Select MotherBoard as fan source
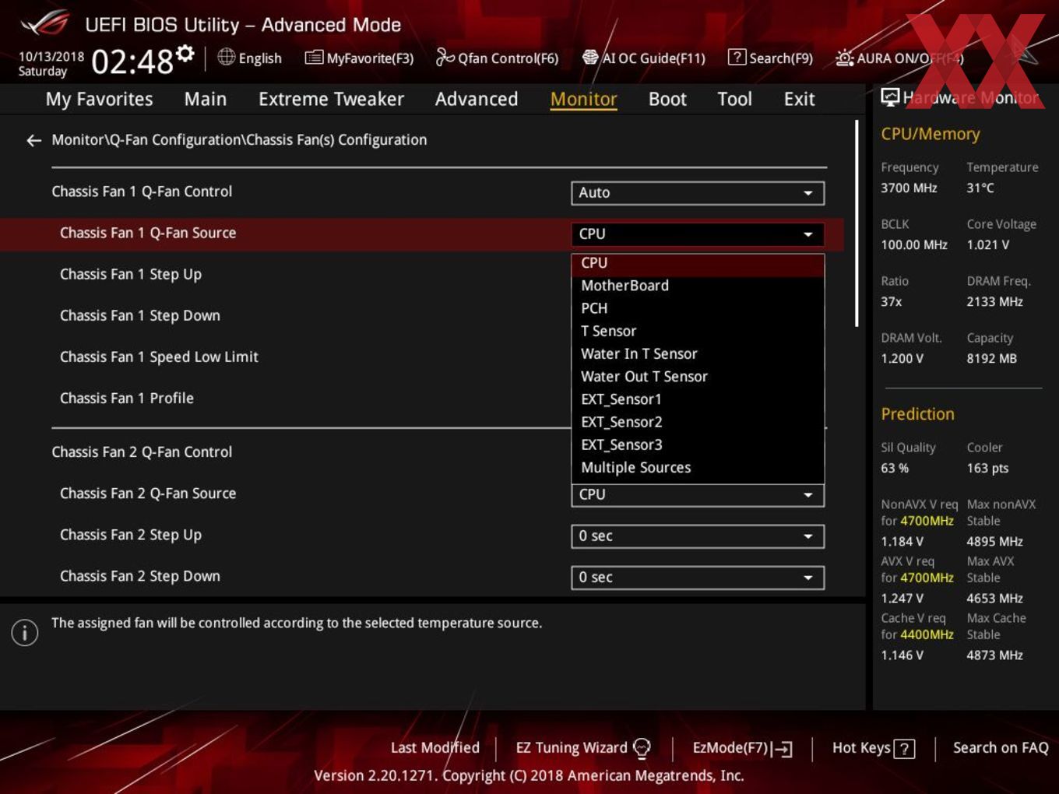Viewport: 1059px width, 794px height. (x=698, y=286)
